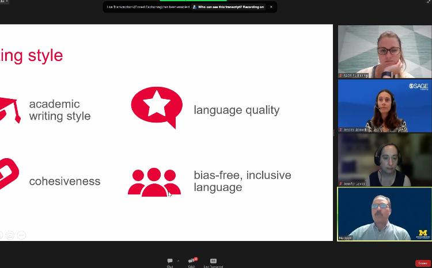Image resolution: width=432 pixels, height=268 pixels.
Task: Click the star speech bubble icon
Action: click(157, 107)
